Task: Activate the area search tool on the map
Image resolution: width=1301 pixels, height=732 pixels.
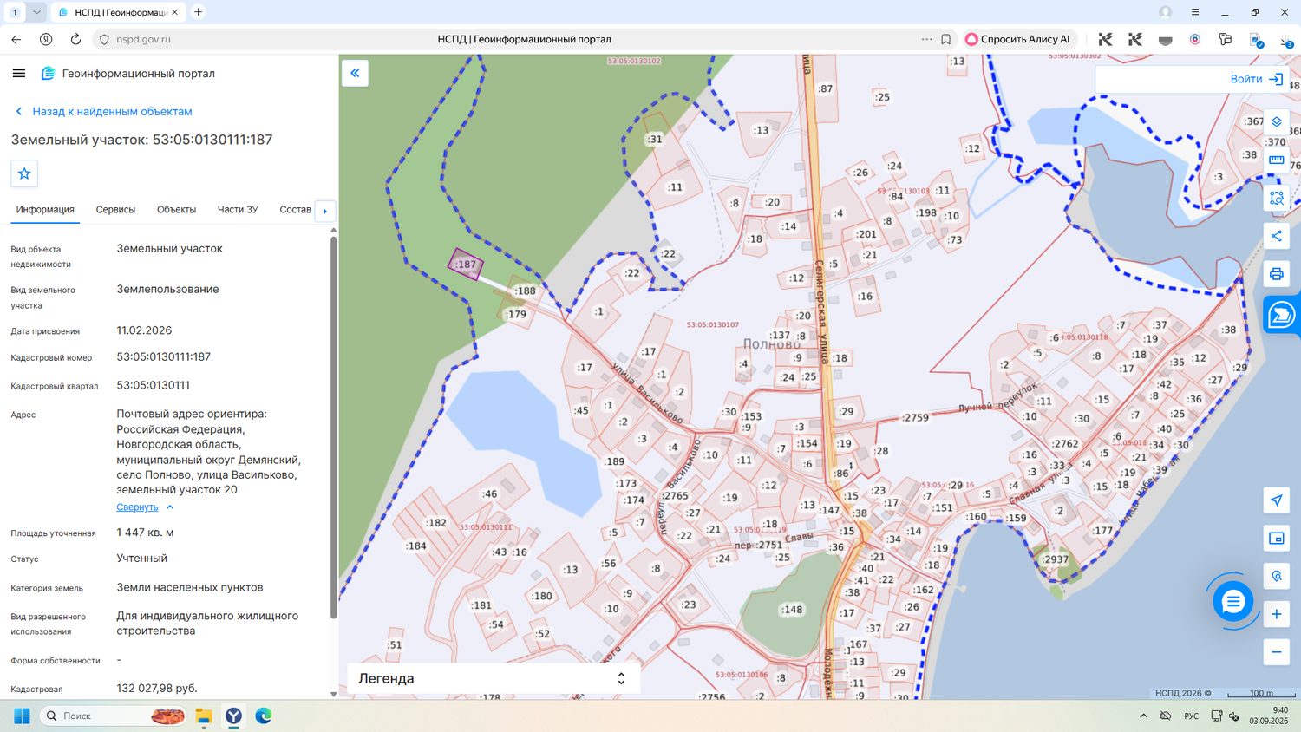Action: (1276, 198)
